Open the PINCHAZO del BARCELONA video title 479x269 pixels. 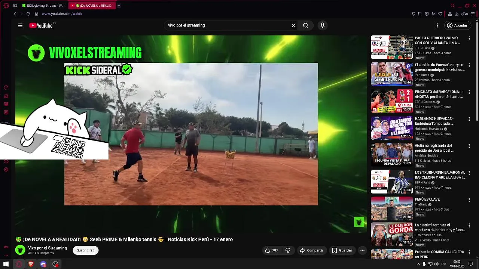(x=439, y=94)
